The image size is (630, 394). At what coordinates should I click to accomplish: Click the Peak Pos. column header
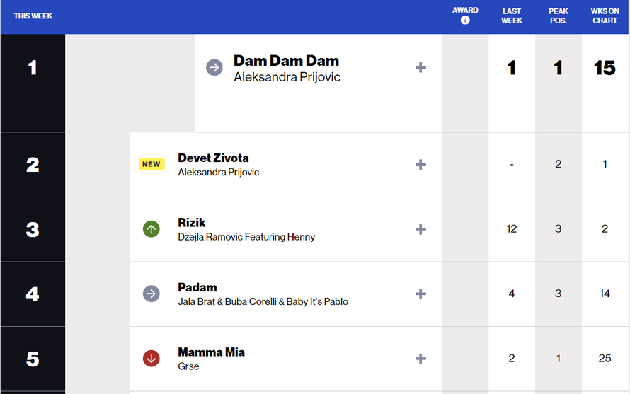558,16
